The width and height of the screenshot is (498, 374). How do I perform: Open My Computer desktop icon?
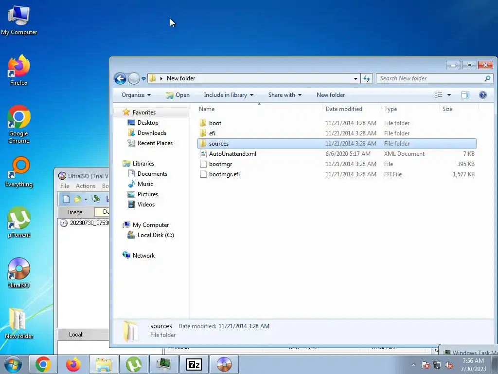(x=19, y=19)
